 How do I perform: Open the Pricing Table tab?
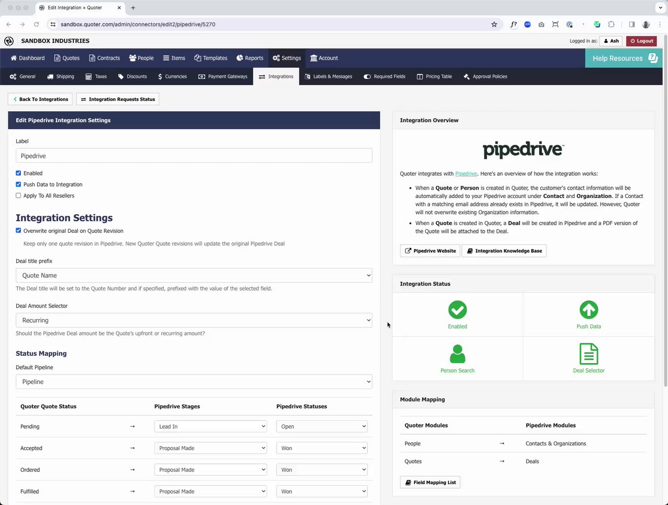(x=434, y=76)
